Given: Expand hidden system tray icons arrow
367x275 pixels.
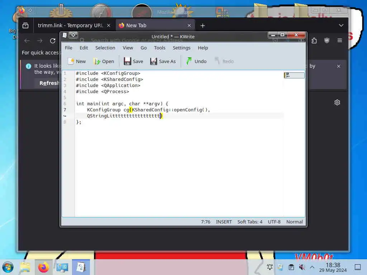Looking at the screenshot, I should (312, 267).
